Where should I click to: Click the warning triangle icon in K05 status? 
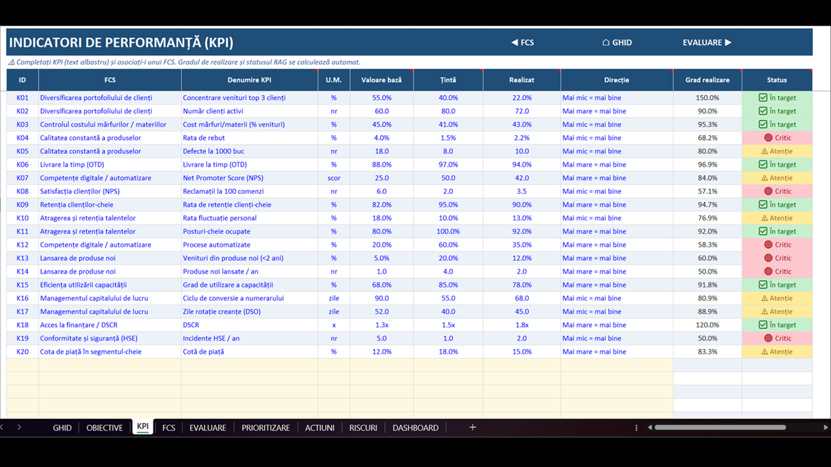tap(764, 151)
